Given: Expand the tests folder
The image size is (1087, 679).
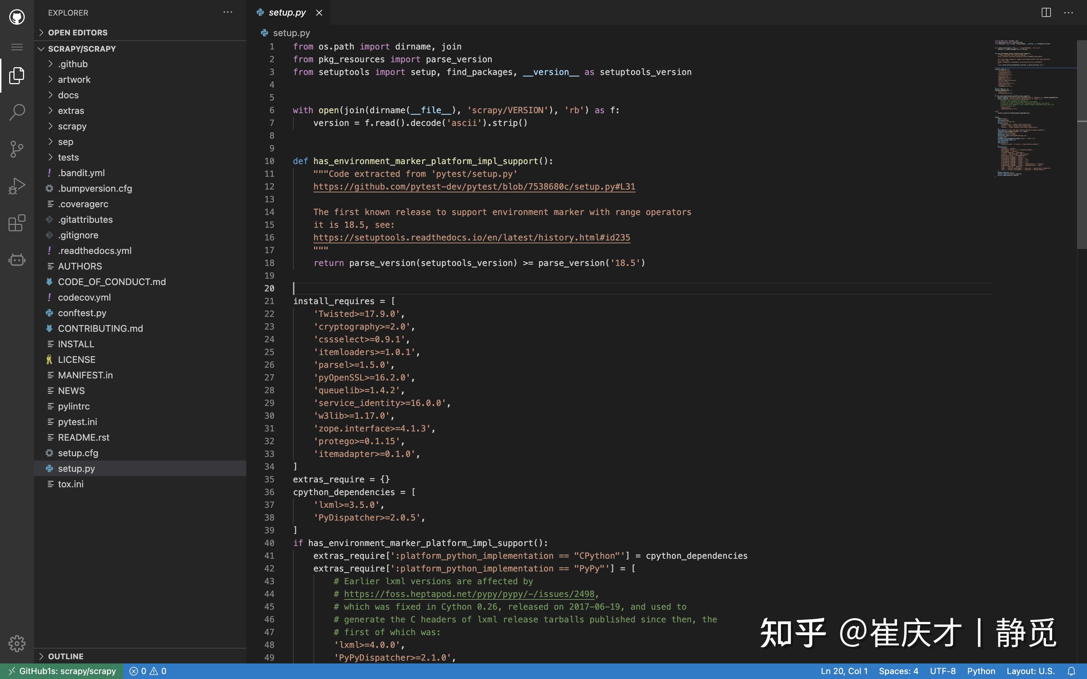Looking at the screenshot, I should click(69, 157).
